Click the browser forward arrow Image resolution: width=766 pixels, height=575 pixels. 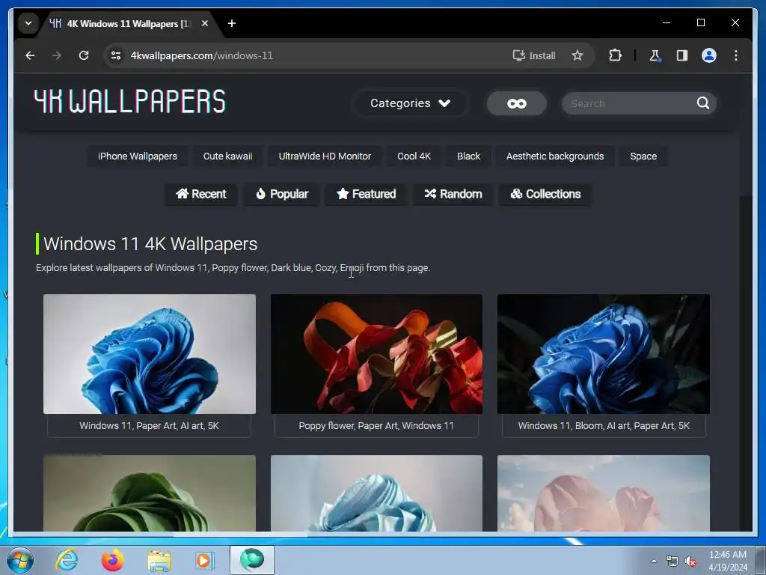pos(57,55)
